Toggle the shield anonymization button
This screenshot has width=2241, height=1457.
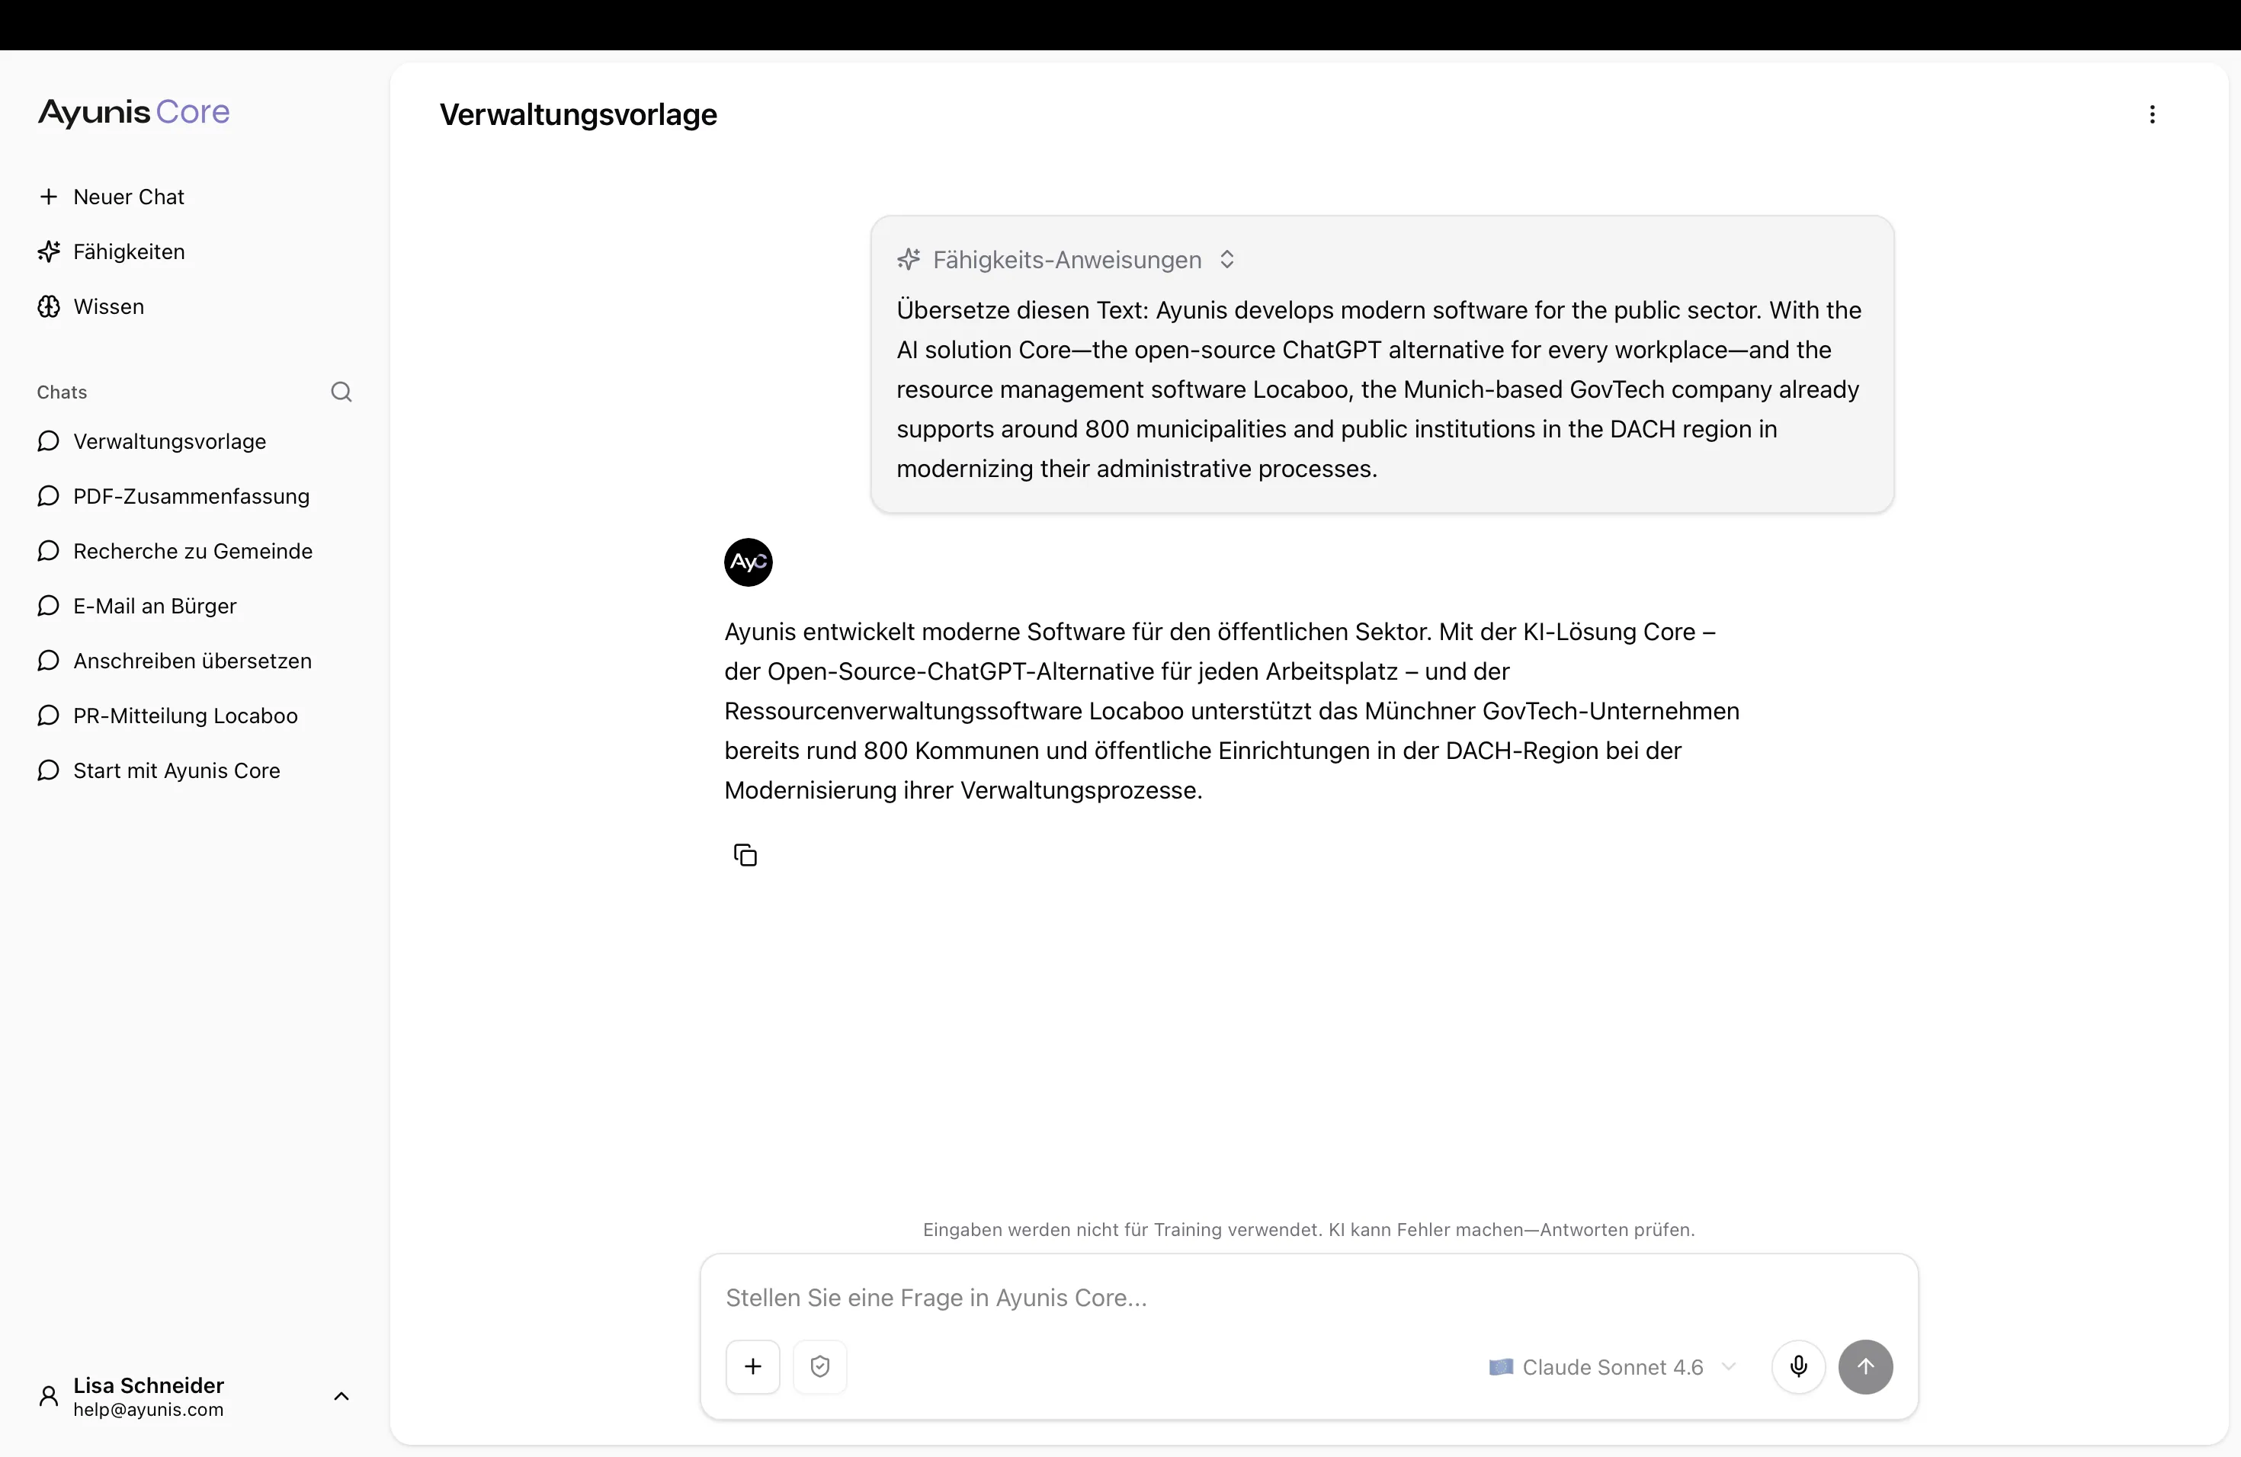click(x=819, y=1366)
